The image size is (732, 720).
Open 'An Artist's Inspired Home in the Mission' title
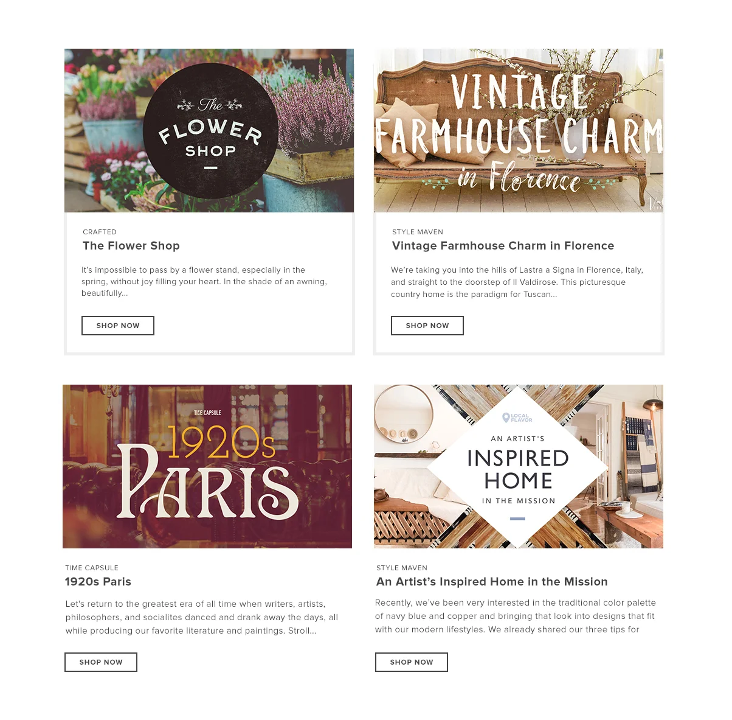coord(492,582)
